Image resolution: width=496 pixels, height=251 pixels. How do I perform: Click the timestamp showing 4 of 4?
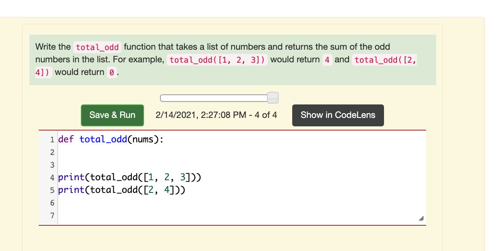tap(216, 115)
